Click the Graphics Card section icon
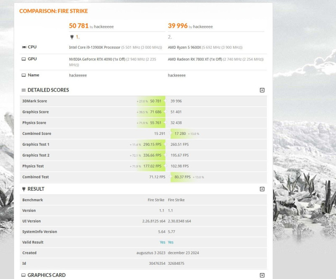The height and width of the screenshot is (279, 336). point(24,275)
